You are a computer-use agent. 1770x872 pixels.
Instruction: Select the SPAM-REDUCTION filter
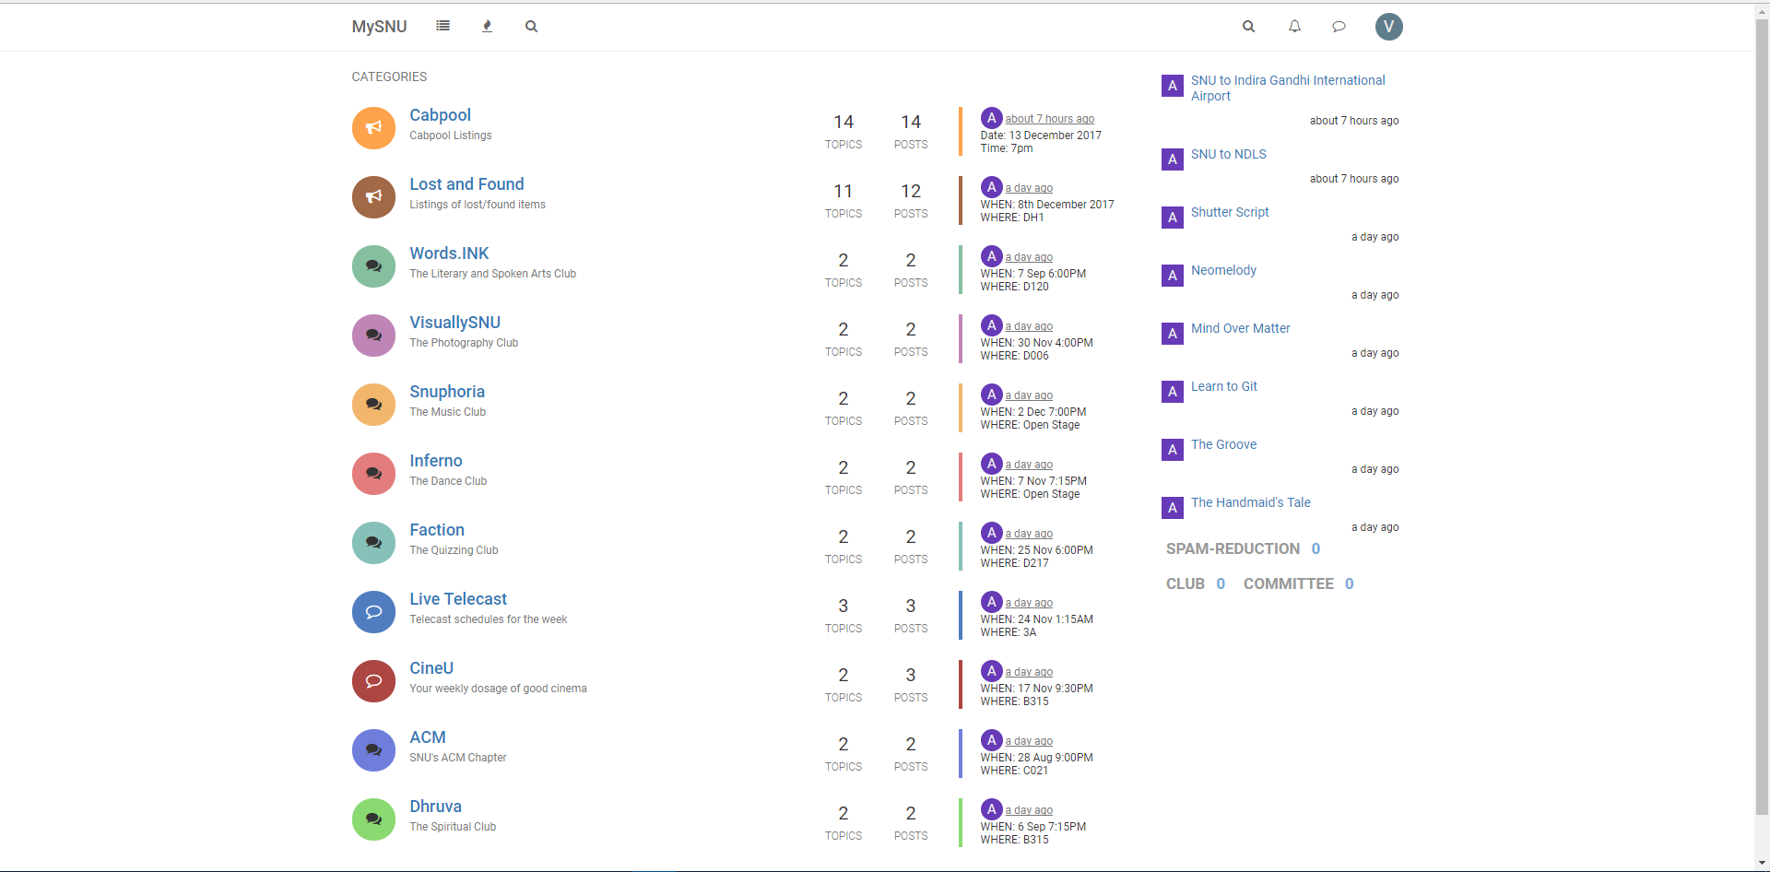point(1233,548)
